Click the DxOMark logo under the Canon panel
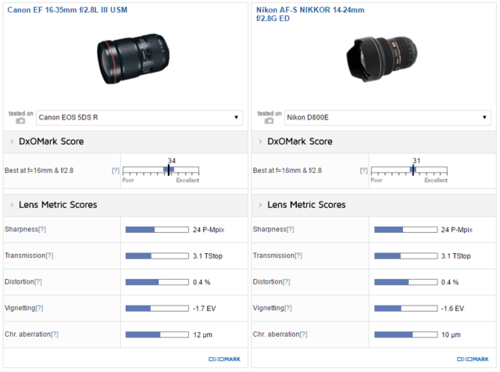This screenshot has height=372, width=500. tap(224, 359)
